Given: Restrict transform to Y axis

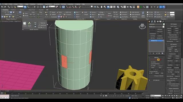Looking at the screenshot, I should pos(154,7).
